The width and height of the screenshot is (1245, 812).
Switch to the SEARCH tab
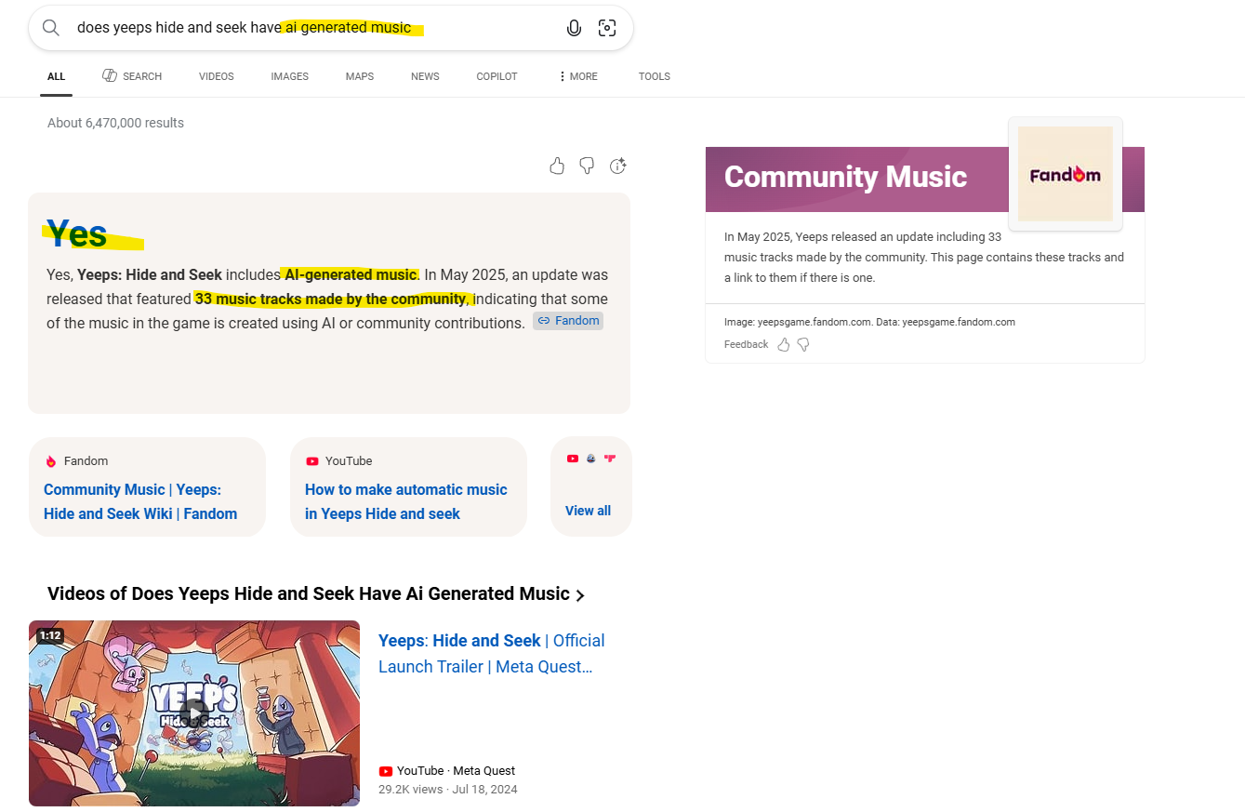132,76
